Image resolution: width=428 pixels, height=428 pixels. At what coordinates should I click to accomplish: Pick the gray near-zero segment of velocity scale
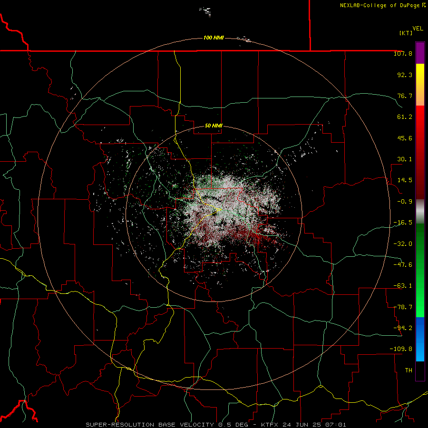point(420,212)
